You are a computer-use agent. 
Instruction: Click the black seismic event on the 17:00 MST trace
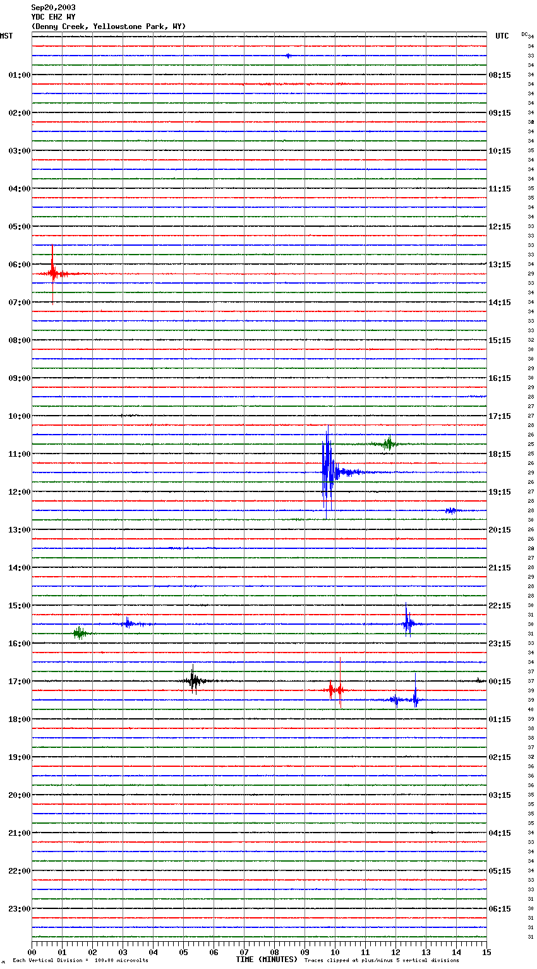coord(194,680)
